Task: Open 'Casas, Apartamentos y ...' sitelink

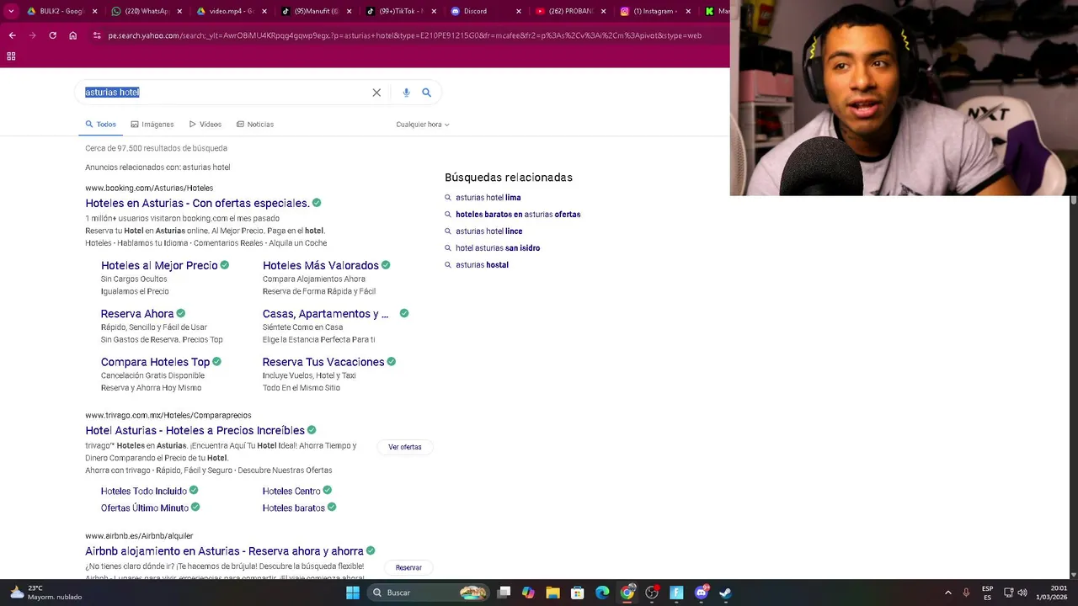Action: pos(325,314)
